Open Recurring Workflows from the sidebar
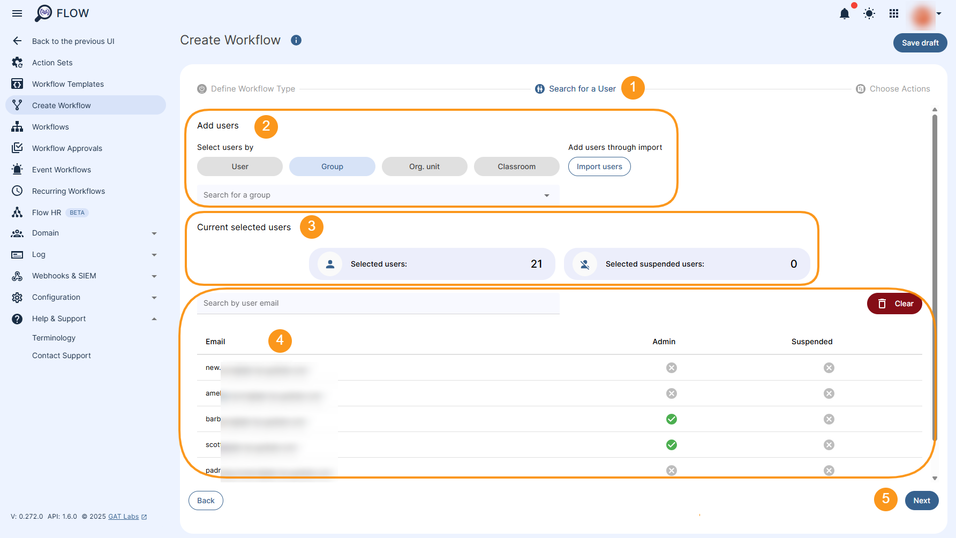The width and height of the screenshot is (956, 538). click(68, 191)
